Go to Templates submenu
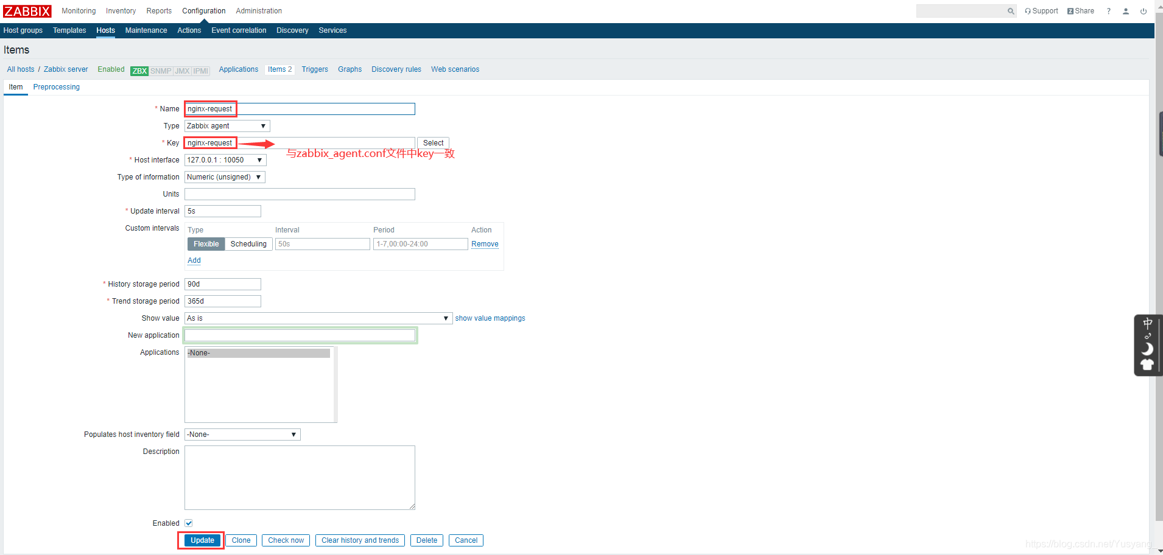The image size is (1163, 555). click(69, 30)
